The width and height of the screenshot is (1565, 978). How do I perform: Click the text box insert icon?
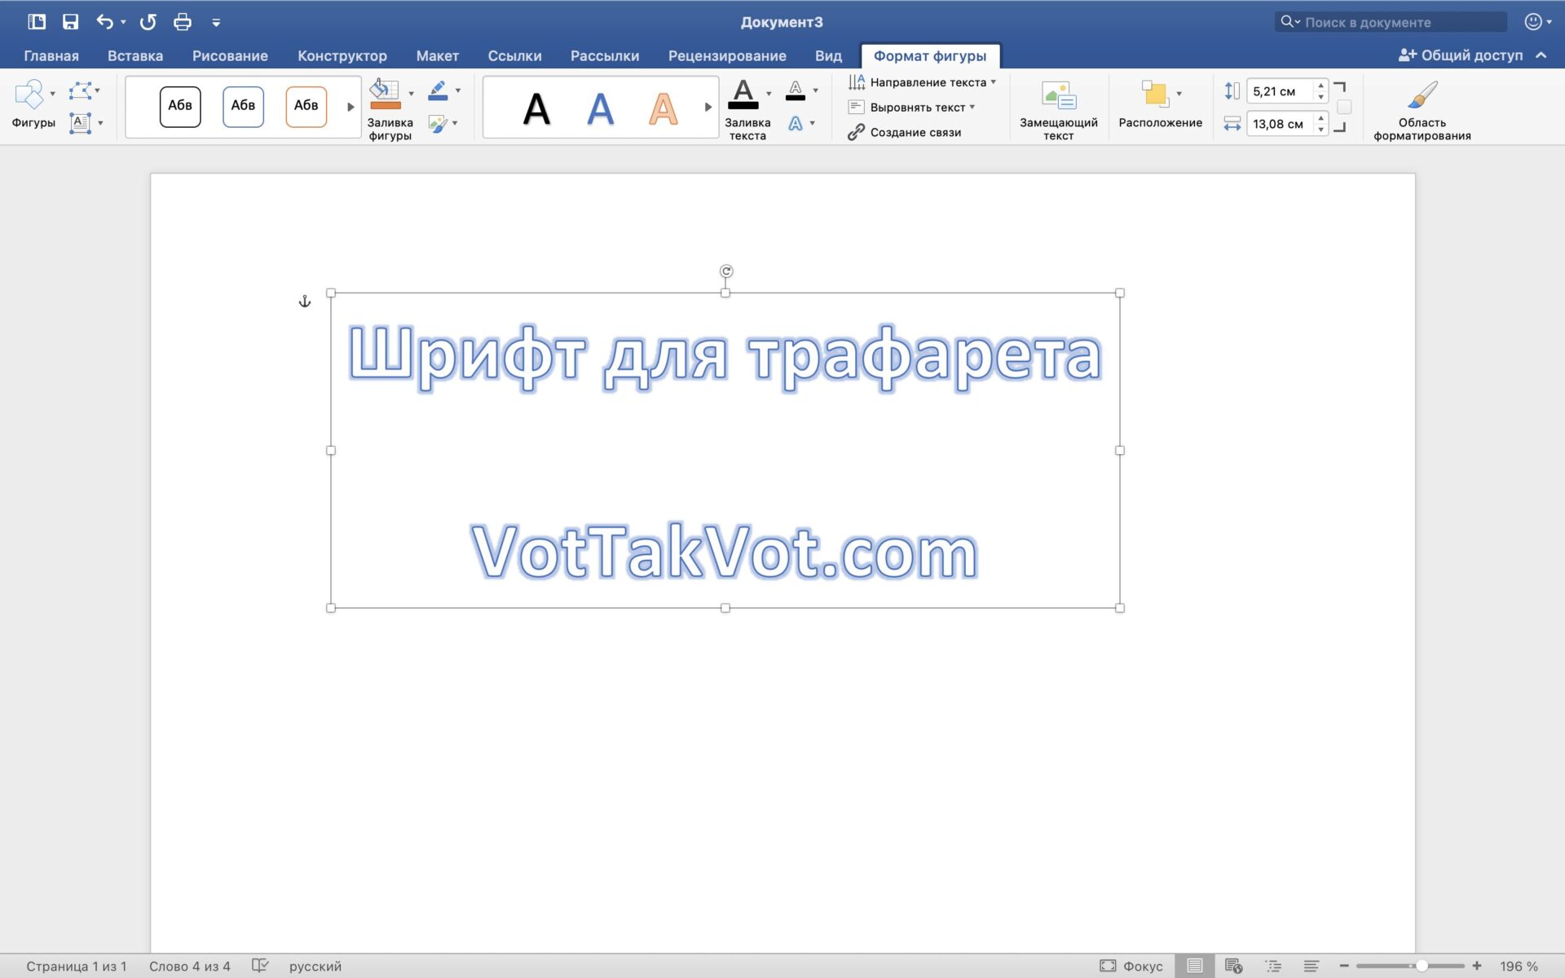click(x=80, y=123)
